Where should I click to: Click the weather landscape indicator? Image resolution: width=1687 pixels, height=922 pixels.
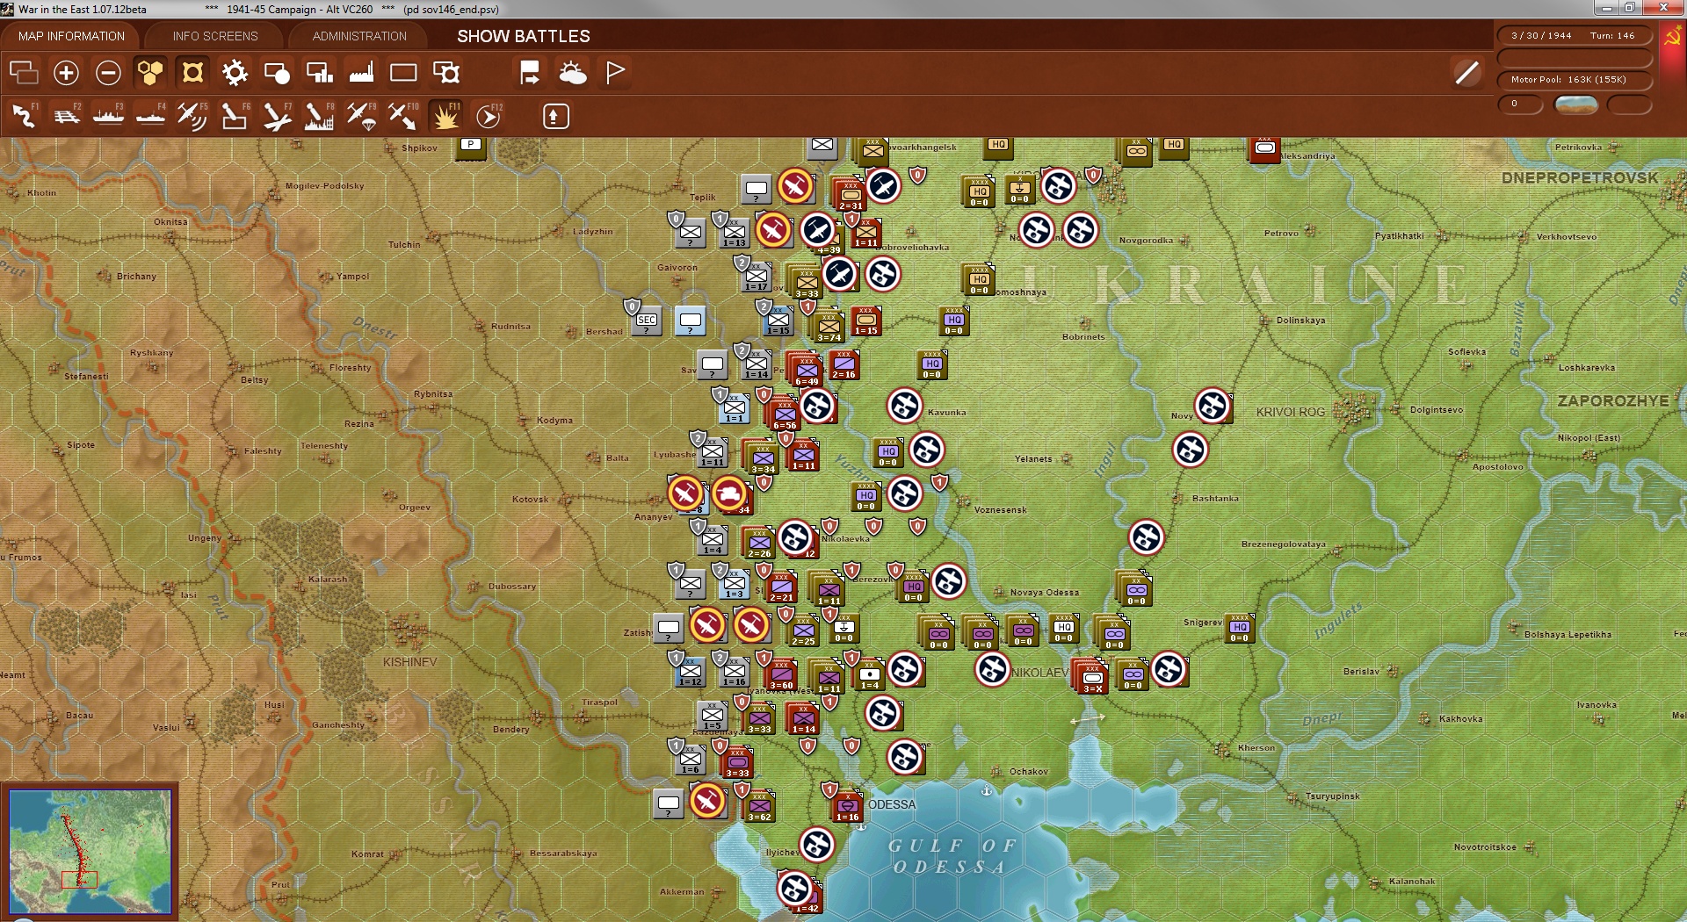(x=1576, y=104)
